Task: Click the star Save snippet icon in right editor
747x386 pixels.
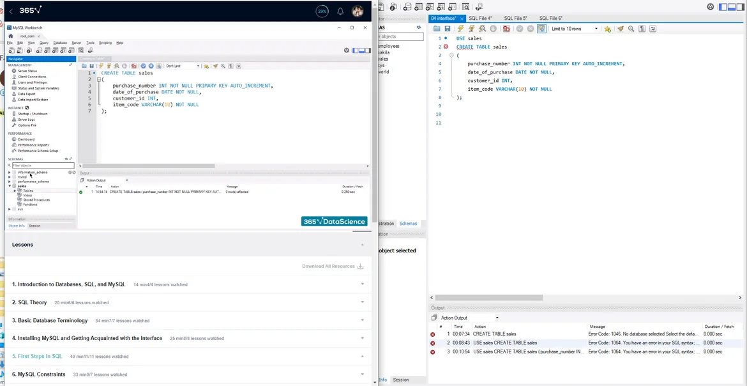Action: (x=607, y=29)
